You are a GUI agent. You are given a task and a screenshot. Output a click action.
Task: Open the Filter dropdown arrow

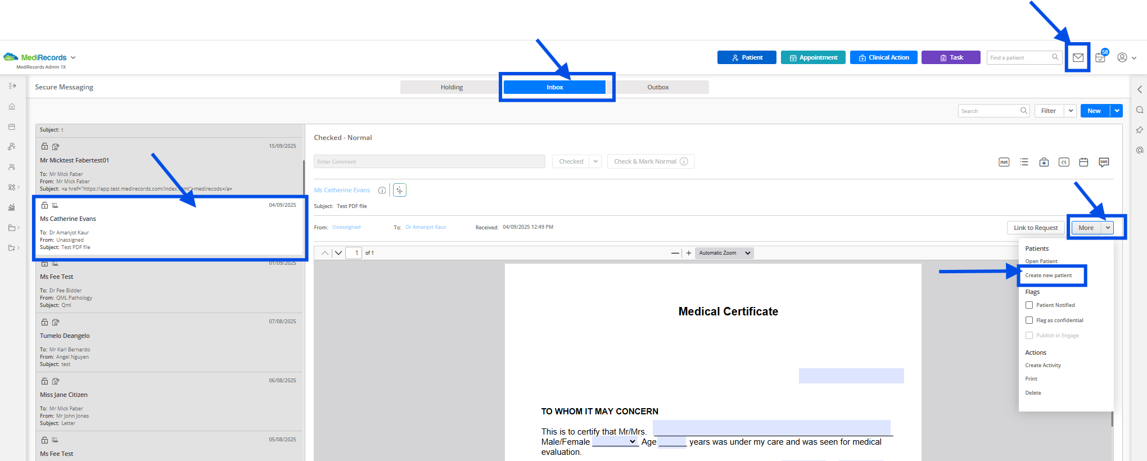tap(1071, 111)
